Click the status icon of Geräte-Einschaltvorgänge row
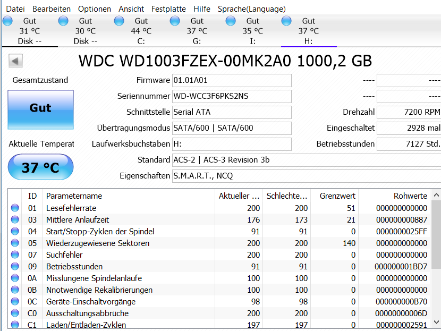The height and width of the screenshot is (331, 441). click(x=15, y=301)
